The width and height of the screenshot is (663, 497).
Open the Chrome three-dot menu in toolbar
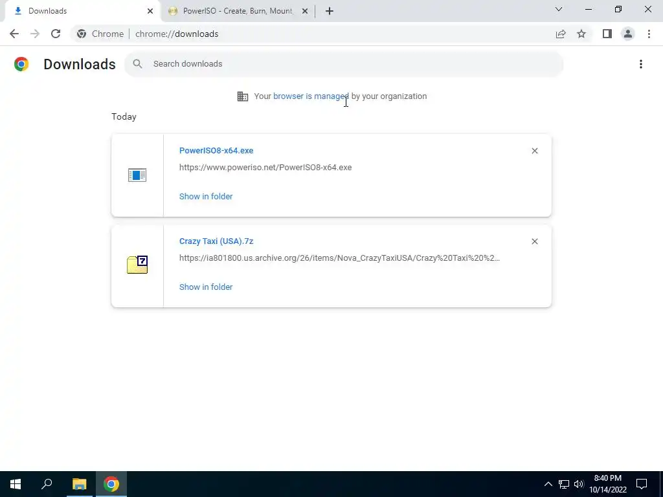point(649,34)
